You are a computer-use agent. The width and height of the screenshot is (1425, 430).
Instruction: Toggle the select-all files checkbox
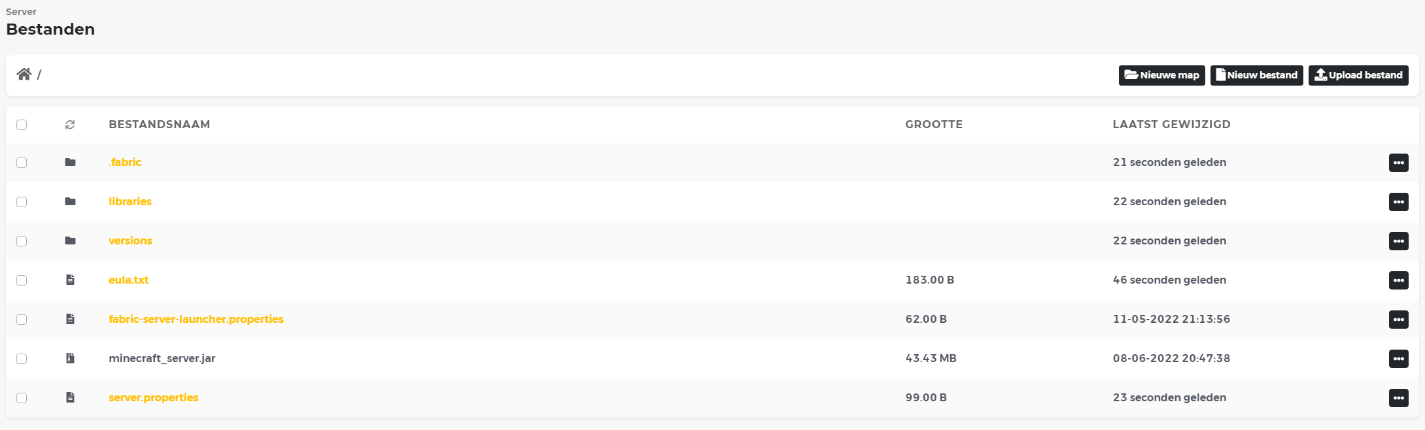coord(22,125)
